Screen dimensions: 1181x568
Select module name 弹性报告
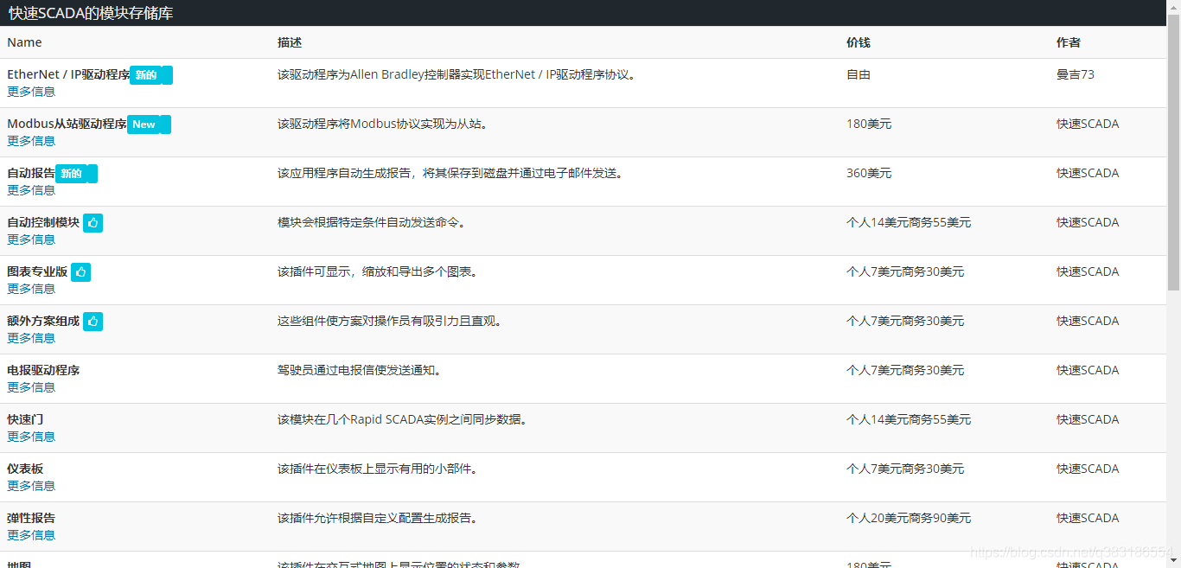point(31,518)
